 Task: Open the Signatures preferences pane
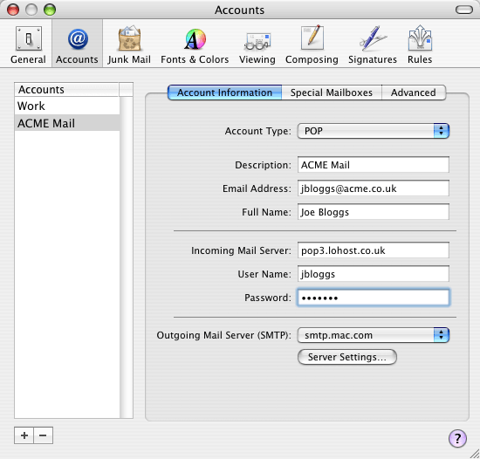373,45
